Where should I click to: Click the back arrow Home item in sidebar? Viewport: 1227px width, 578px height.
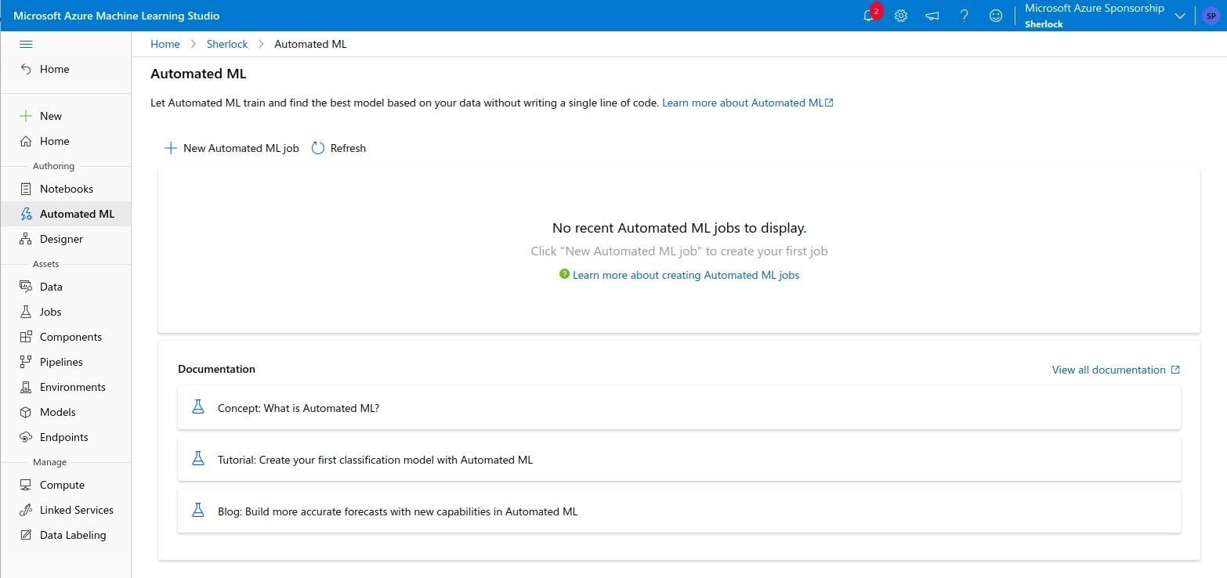[x=26, y=69]
